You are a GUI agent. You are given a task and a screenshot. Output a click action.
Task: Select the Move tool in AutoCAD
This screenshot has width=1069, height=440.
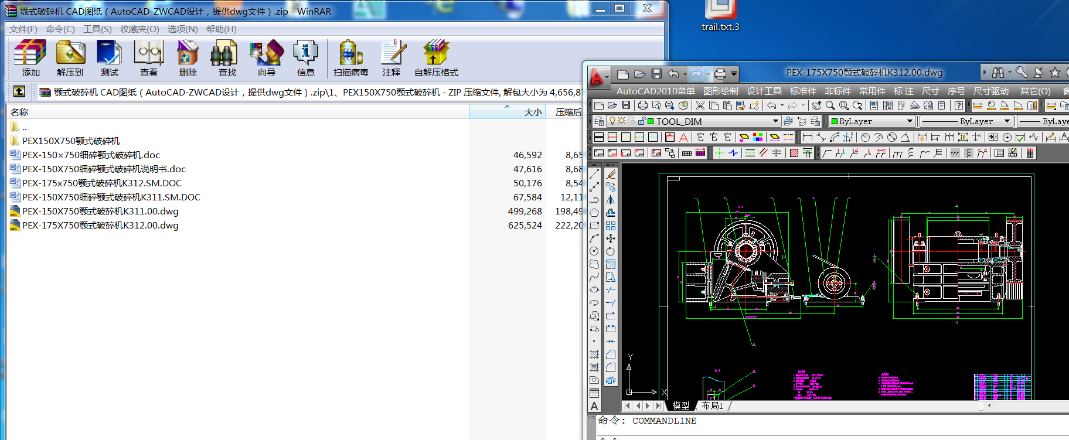coord(611,238)
